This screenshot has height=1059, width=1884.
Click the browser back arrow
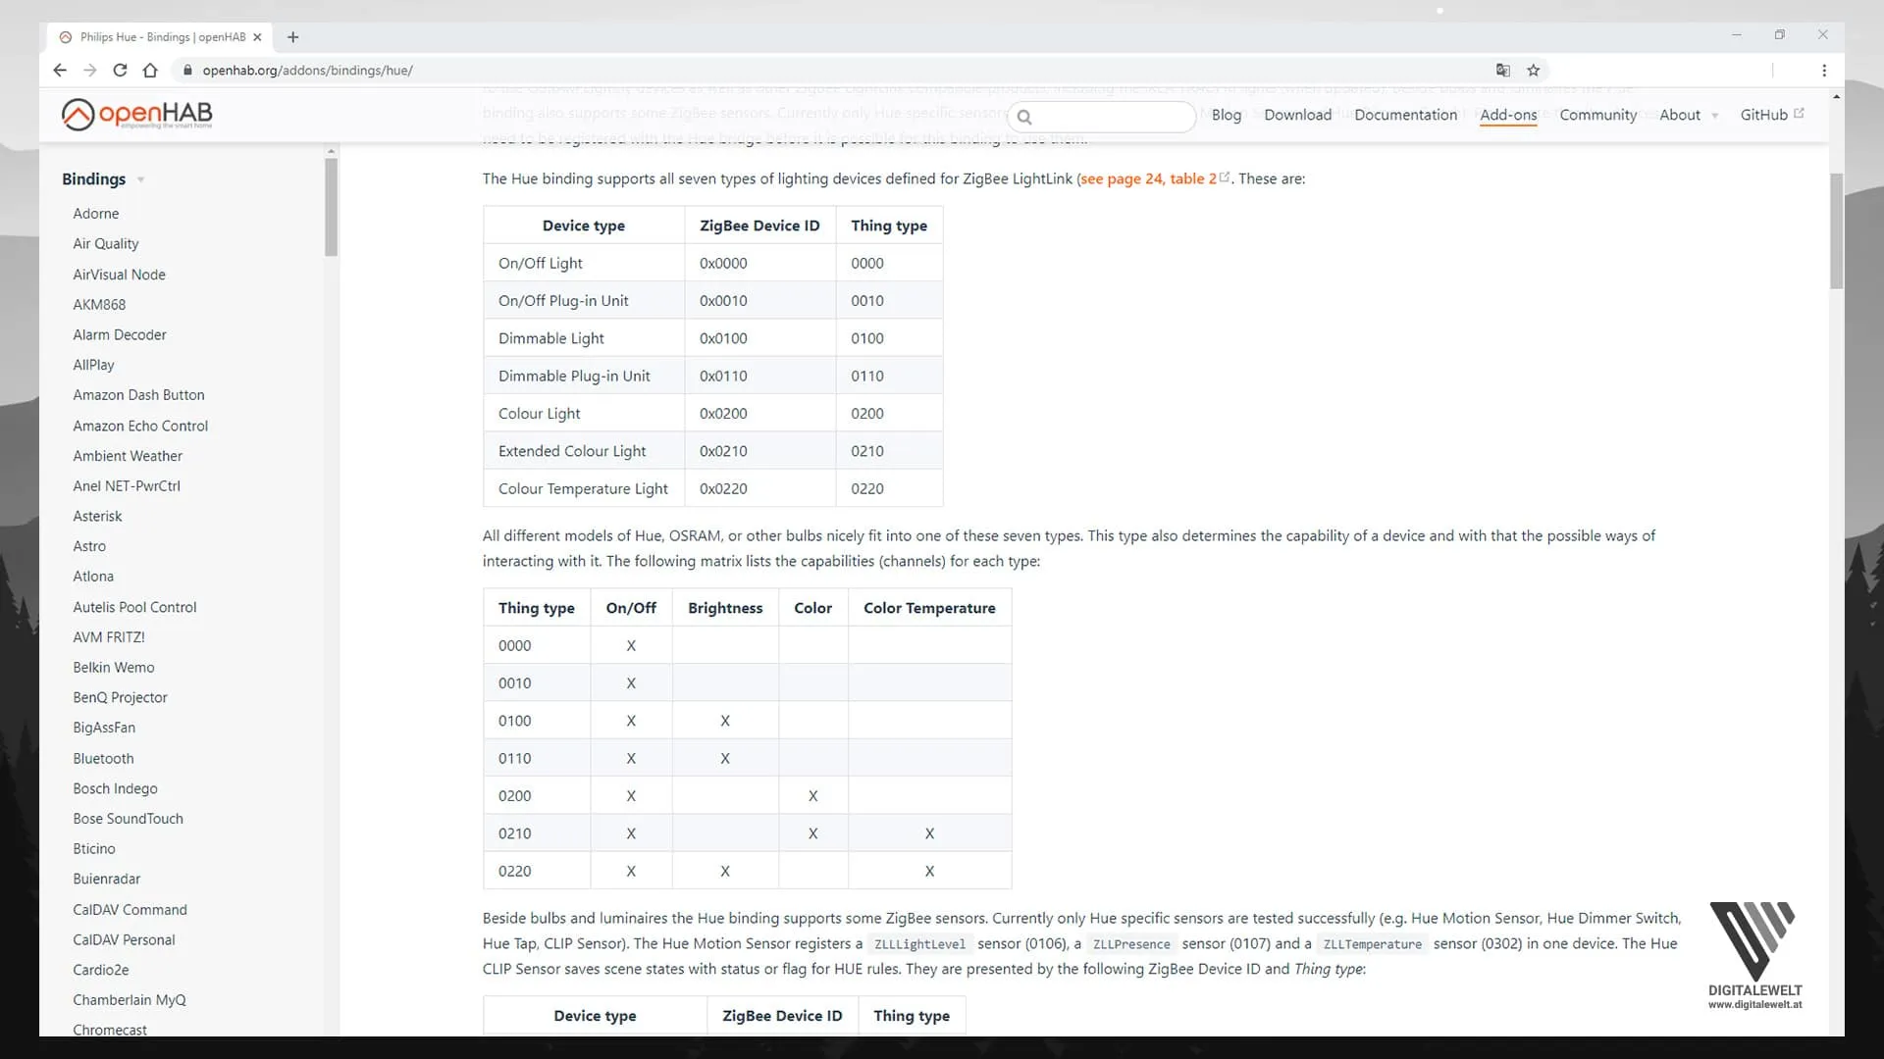60,70
